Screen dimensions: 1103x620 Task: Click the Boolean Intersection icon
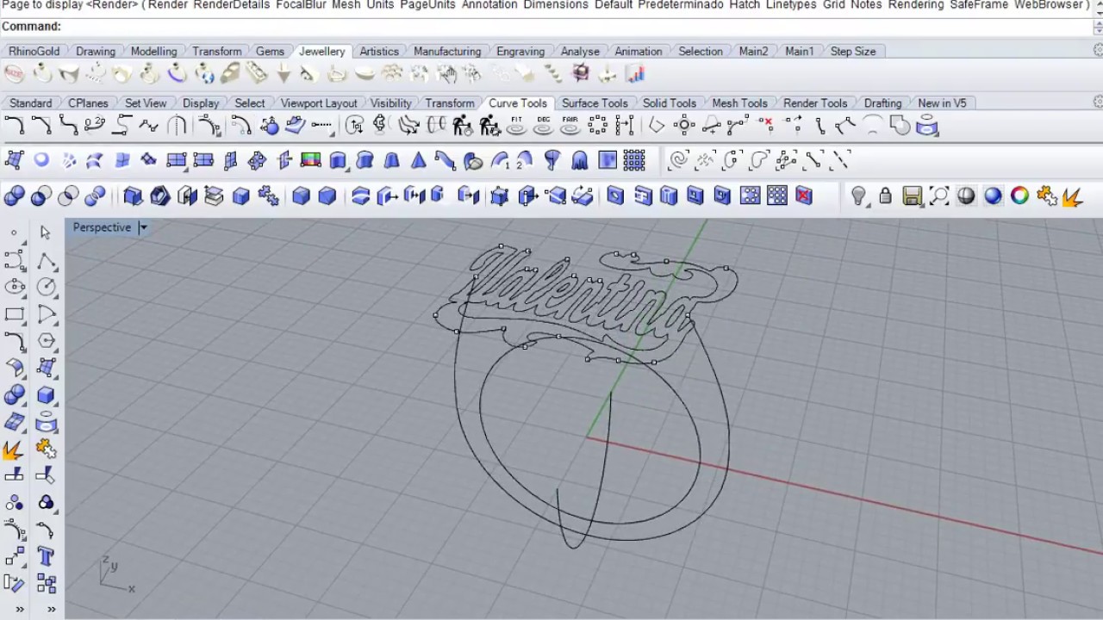pos(68,196)
